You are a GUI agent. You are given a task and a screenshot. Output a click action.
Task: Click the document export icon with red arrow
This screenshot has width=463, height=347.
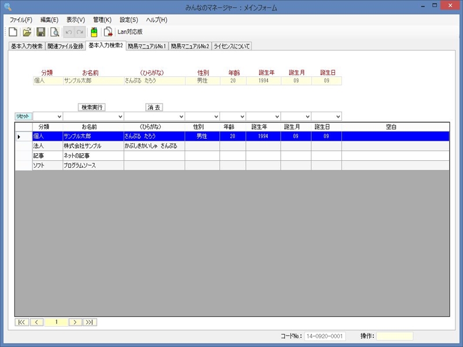(x=108, y=32)
